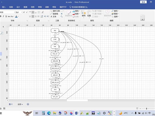Image resolution: width=155 pixels, height=116 pixels.
Task: Click the Task View taskbar icon
Action: click(37, 113)
